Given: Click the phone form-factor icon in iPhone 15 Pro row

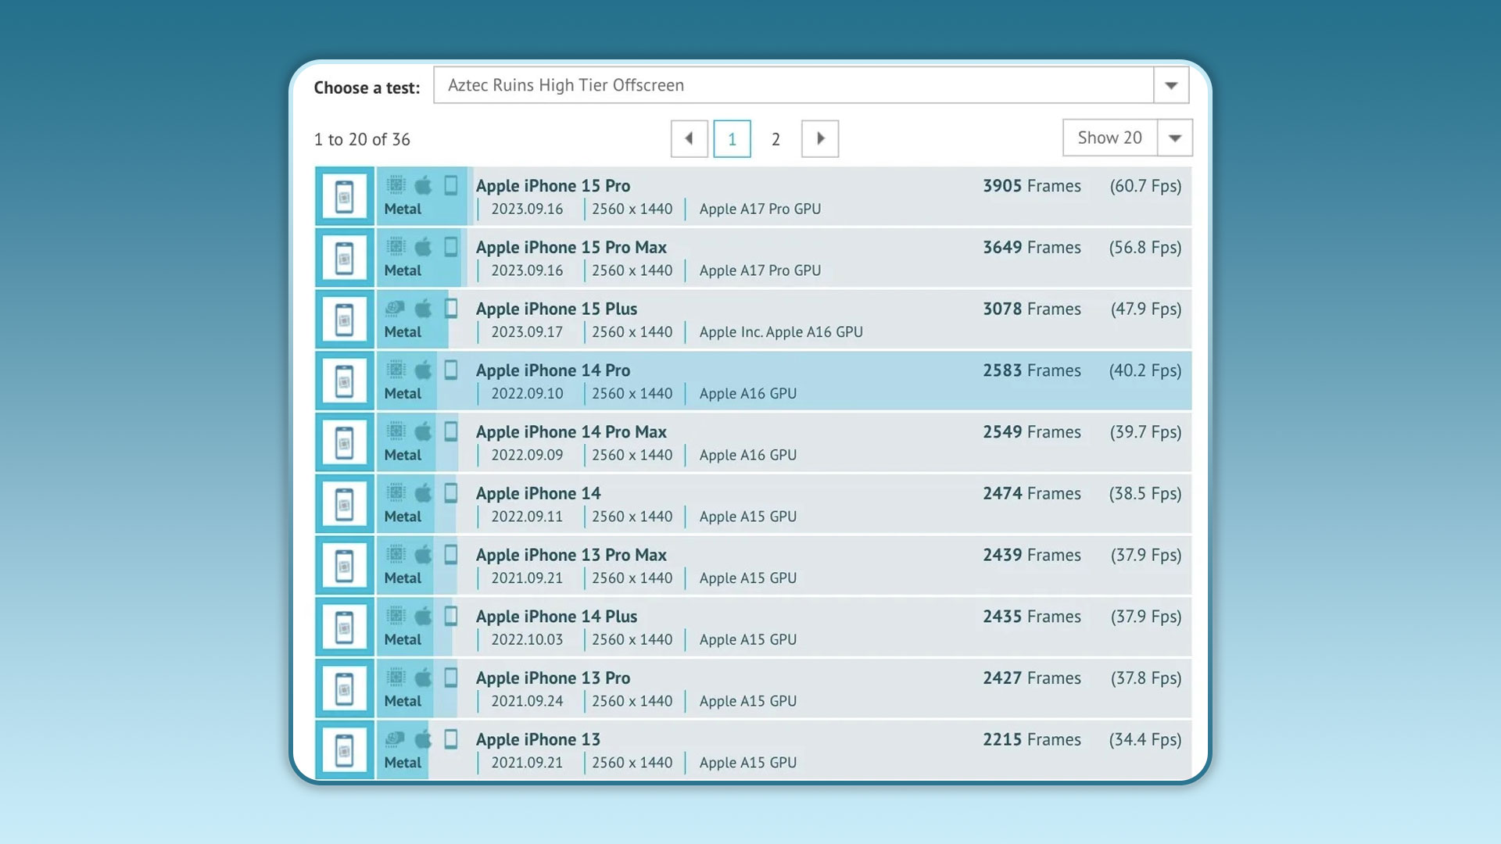Looking at the screenshot, I should point(451,185).
